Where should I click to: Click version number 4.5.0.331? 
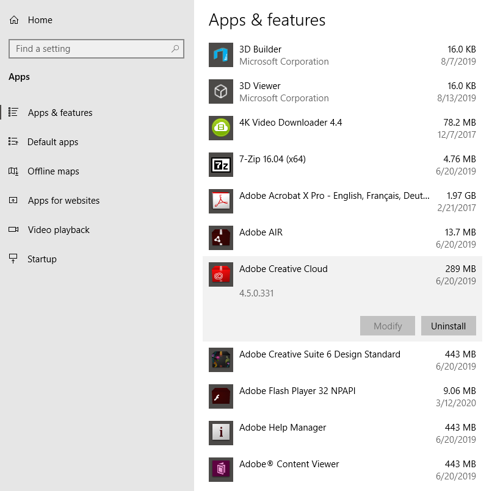click(x=256, y=293)
